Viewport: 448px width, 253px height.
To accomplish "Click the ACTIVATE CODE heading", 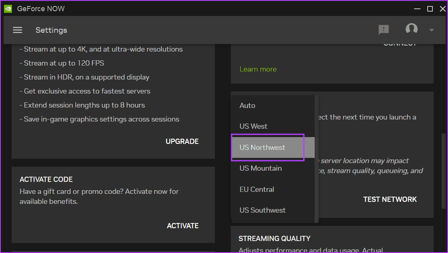I will click(46, 179).
